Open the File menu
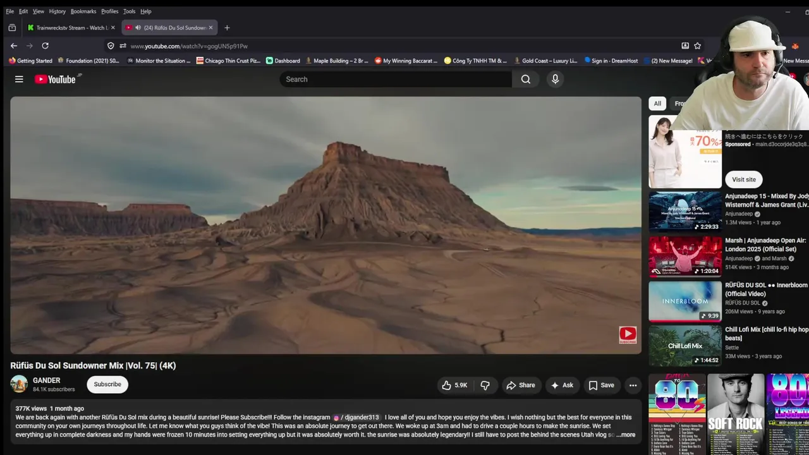 click(x=10, y=11)
